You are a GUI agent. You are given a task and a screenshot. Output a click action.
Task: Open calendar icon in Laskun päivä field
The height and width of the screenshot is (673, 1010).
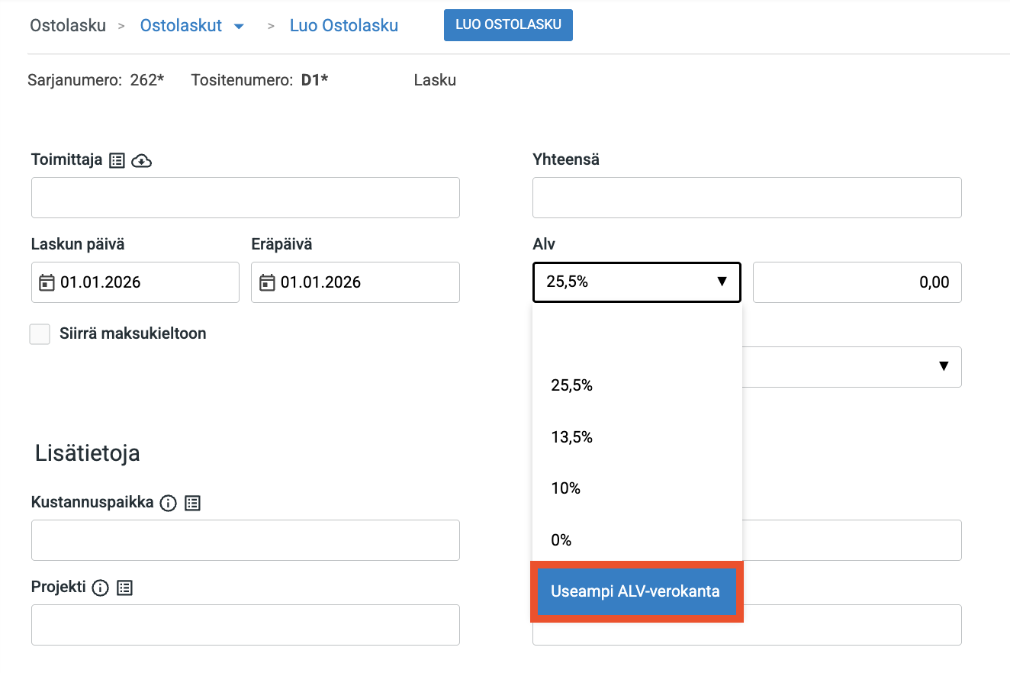click(x=47, y=282)
